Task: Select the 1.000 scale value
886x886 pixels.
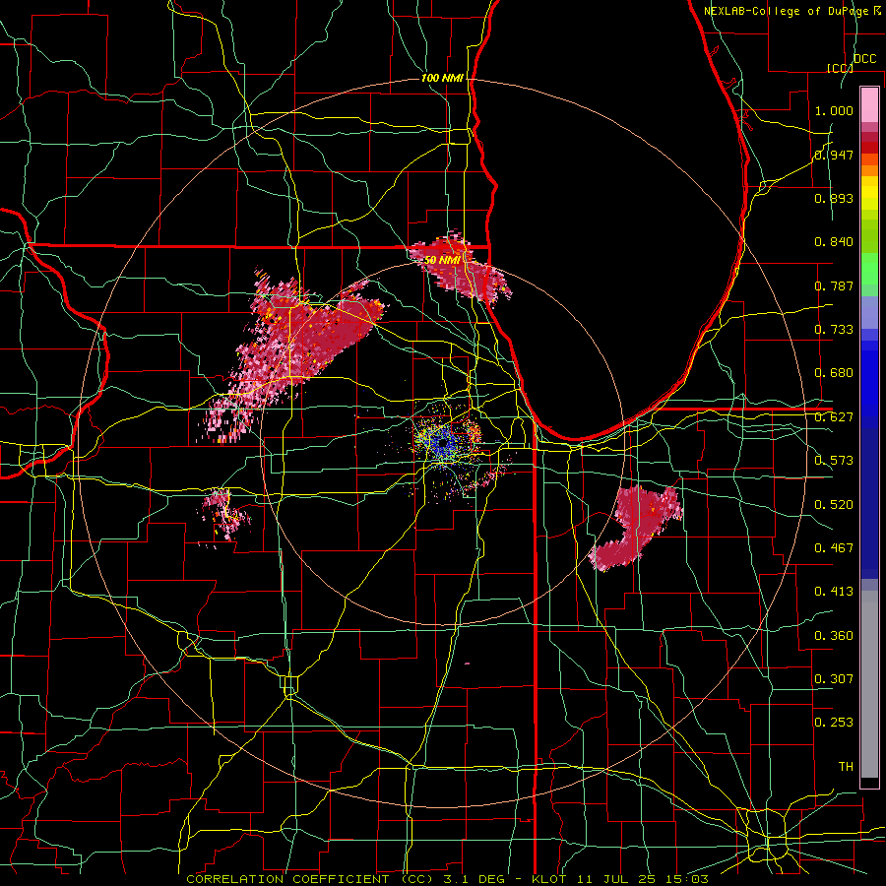Action: [834, 110]
